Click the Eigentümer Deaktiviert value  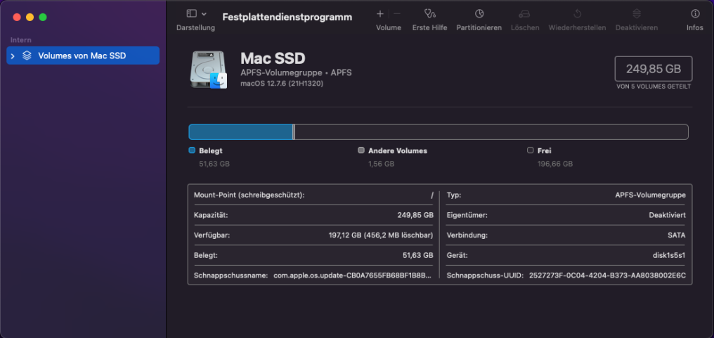667,215
